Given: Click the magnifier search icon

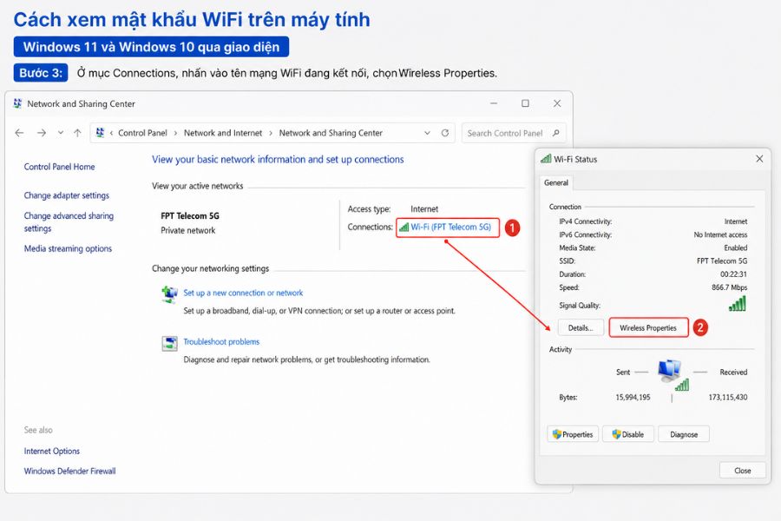Looking at the screenshot, I should point(556,133).
